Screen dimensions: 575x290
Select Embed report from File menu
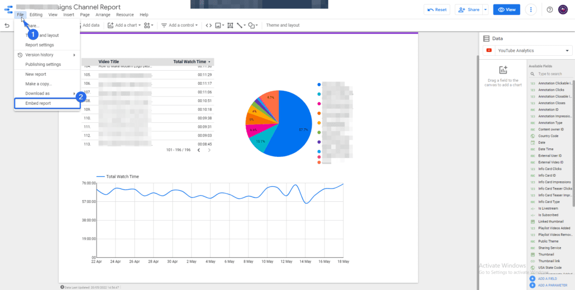pyautogui.click(x=38, y=103)
